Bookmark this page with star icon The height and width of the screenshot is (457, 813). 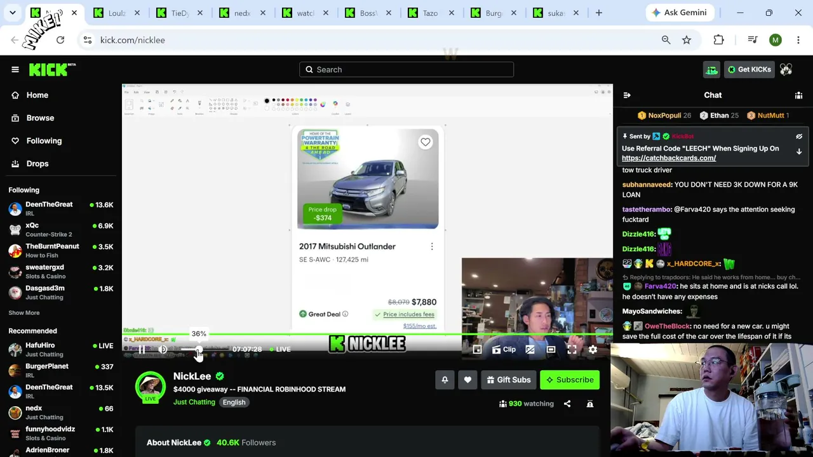(x=687, y=40)
